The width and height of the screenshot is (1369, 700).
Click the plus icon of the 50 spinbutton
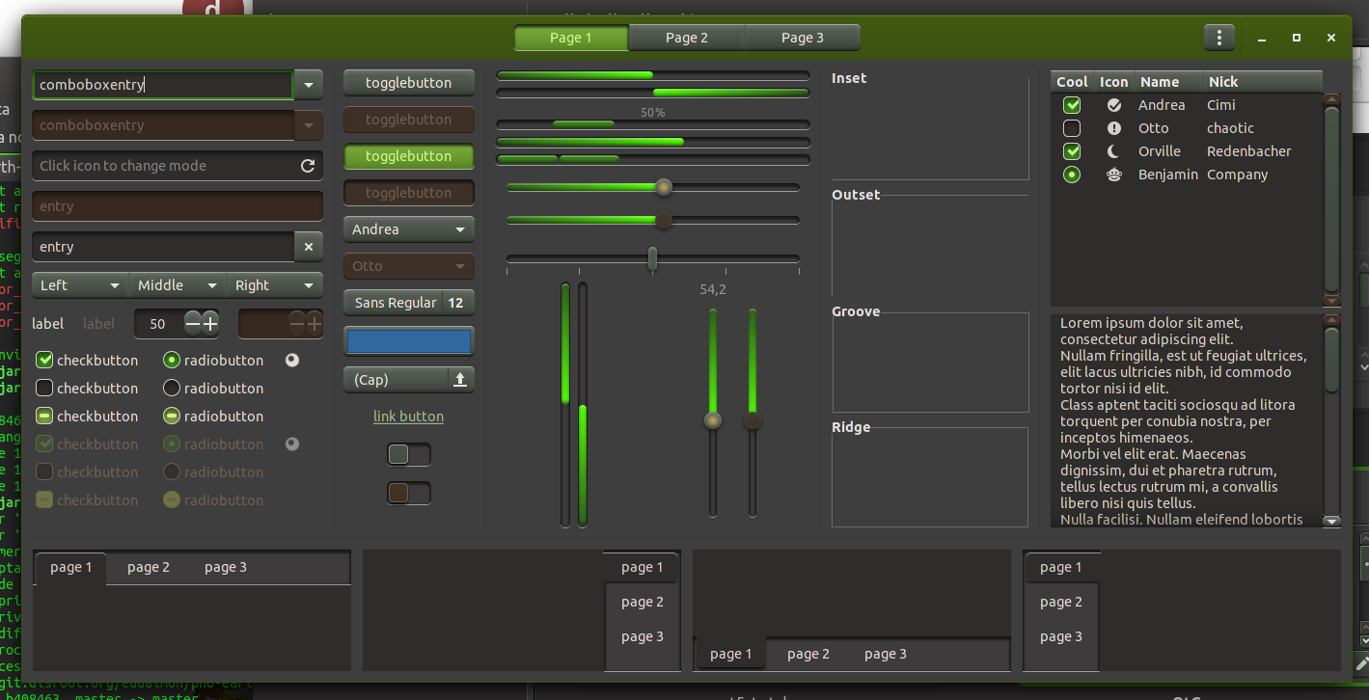point(210,324)
